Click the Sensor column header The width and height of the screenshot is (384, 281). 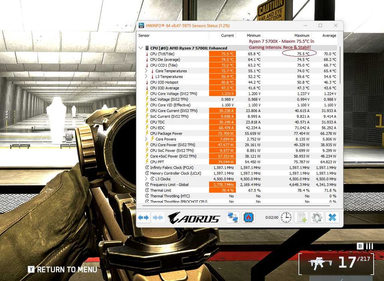pyautogui.click(x=144, y=35)
